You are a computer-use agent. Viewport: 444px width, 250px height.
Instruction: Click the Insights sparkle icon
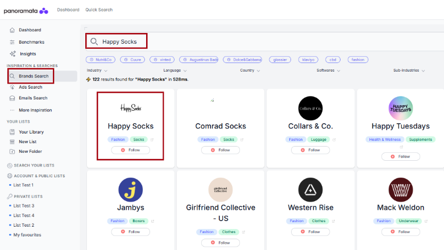(13, 54)
